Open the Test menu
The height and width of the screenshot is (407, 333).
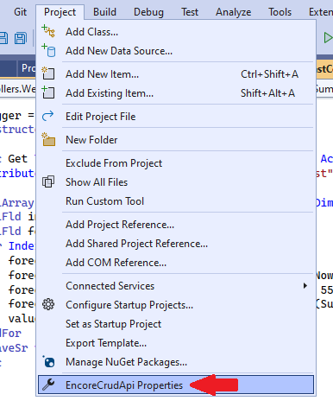tap(190, 12)
